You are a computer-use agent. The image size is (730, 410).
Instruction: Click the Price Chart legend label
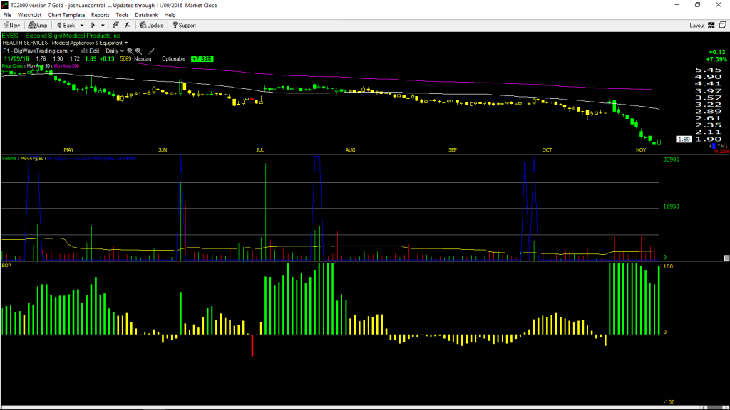click(x=12, y=66)
